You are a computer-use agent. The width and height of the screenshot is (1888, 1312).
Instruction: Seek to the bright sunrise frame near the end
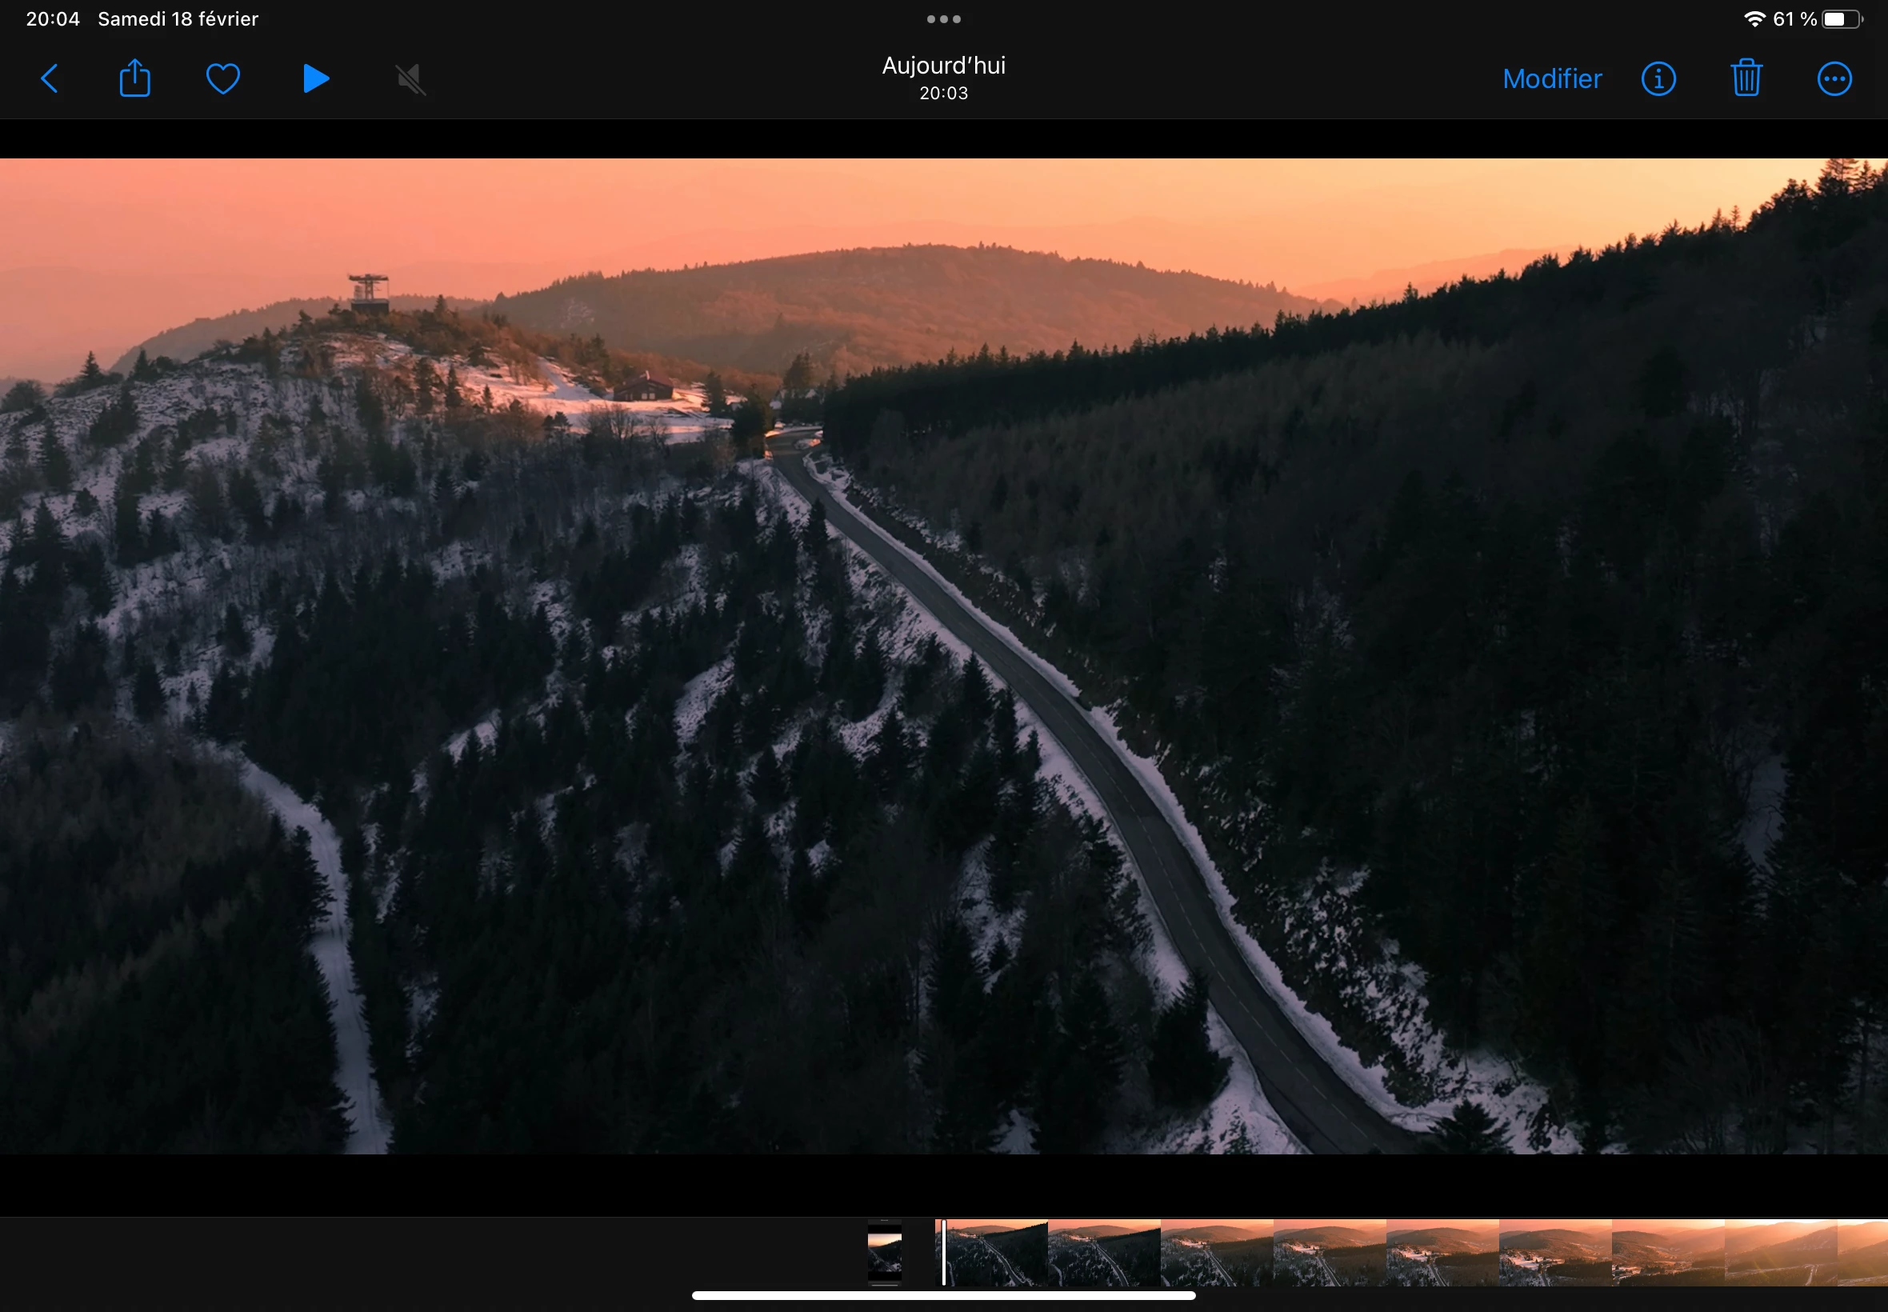click(x=1779, y=1253)
